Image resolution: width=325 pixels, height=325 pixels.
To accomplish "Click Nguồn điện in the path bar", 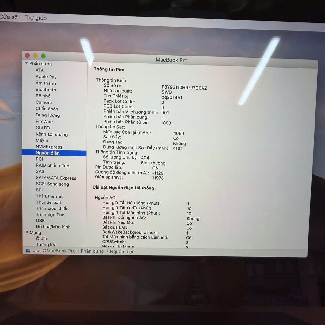I will pyautogui.click(x=122, y=251).
